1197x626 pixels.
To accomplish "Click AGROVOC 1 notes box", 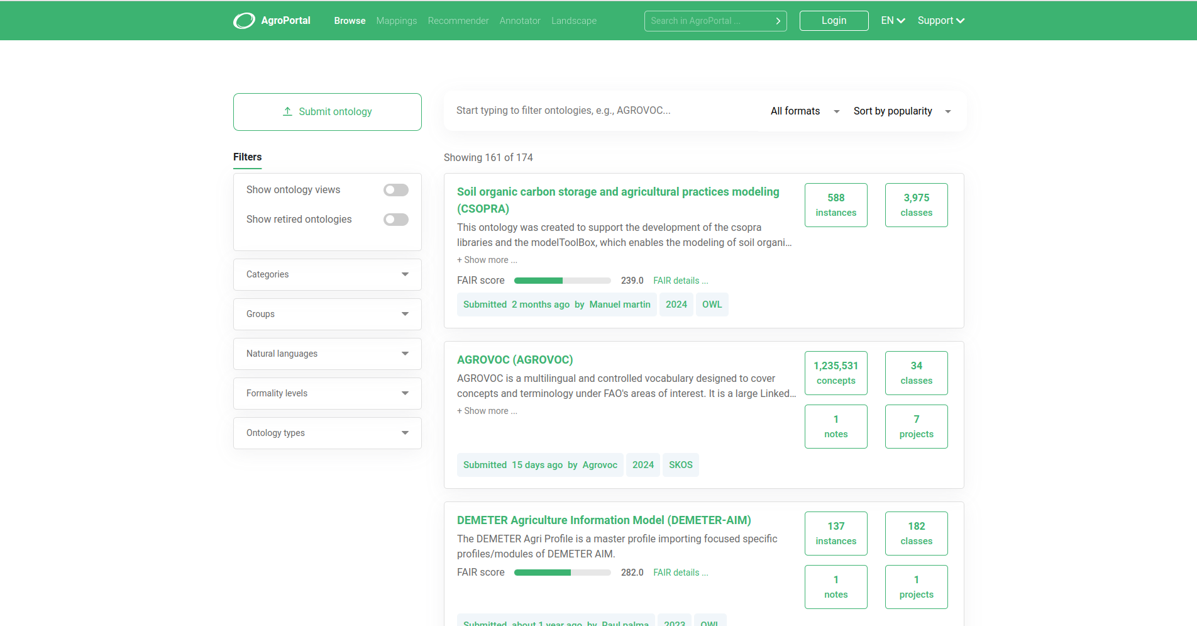I will tap(836, 427).
